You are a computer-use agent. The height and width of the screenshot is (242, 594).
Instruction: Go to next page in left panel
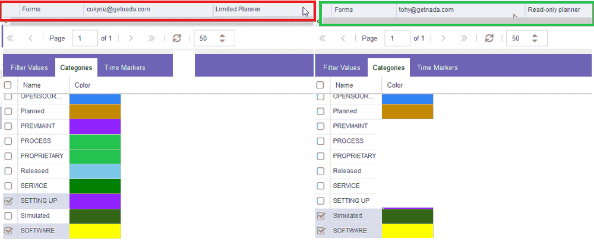[131, 38]
